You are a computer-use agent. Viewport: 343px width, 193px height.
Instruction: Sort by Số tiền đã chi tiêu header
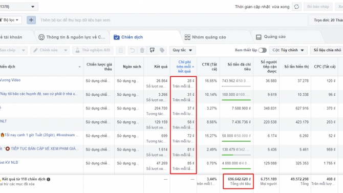point(239,67)
